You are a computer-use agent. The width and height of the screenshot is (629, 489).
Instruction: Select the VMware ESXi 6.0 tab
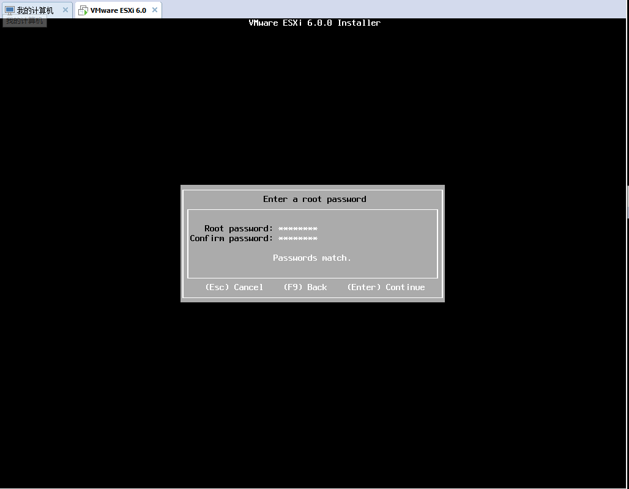click(x=118, y=10)
